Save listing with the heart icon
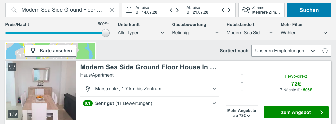The width and height of the screenshot is (336, 124). point(12,67)
